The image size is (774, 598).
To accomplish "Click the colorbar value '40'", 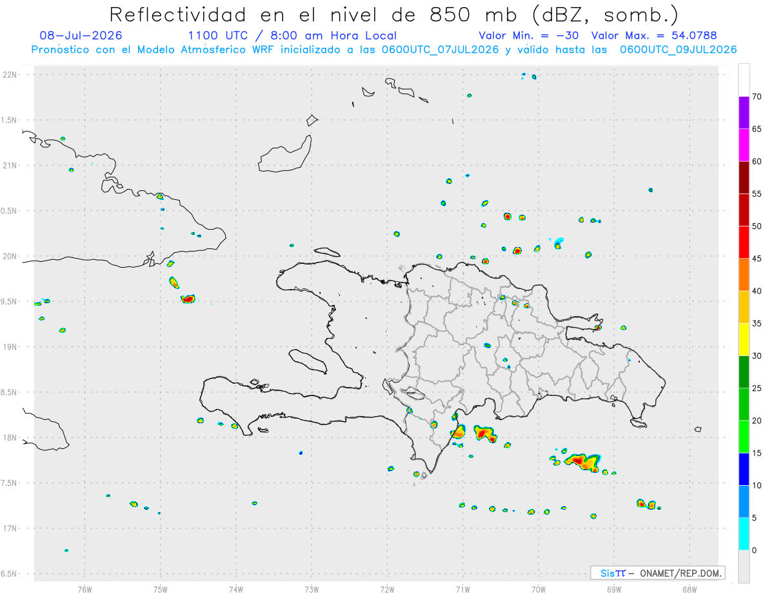I will click(757, 291).
